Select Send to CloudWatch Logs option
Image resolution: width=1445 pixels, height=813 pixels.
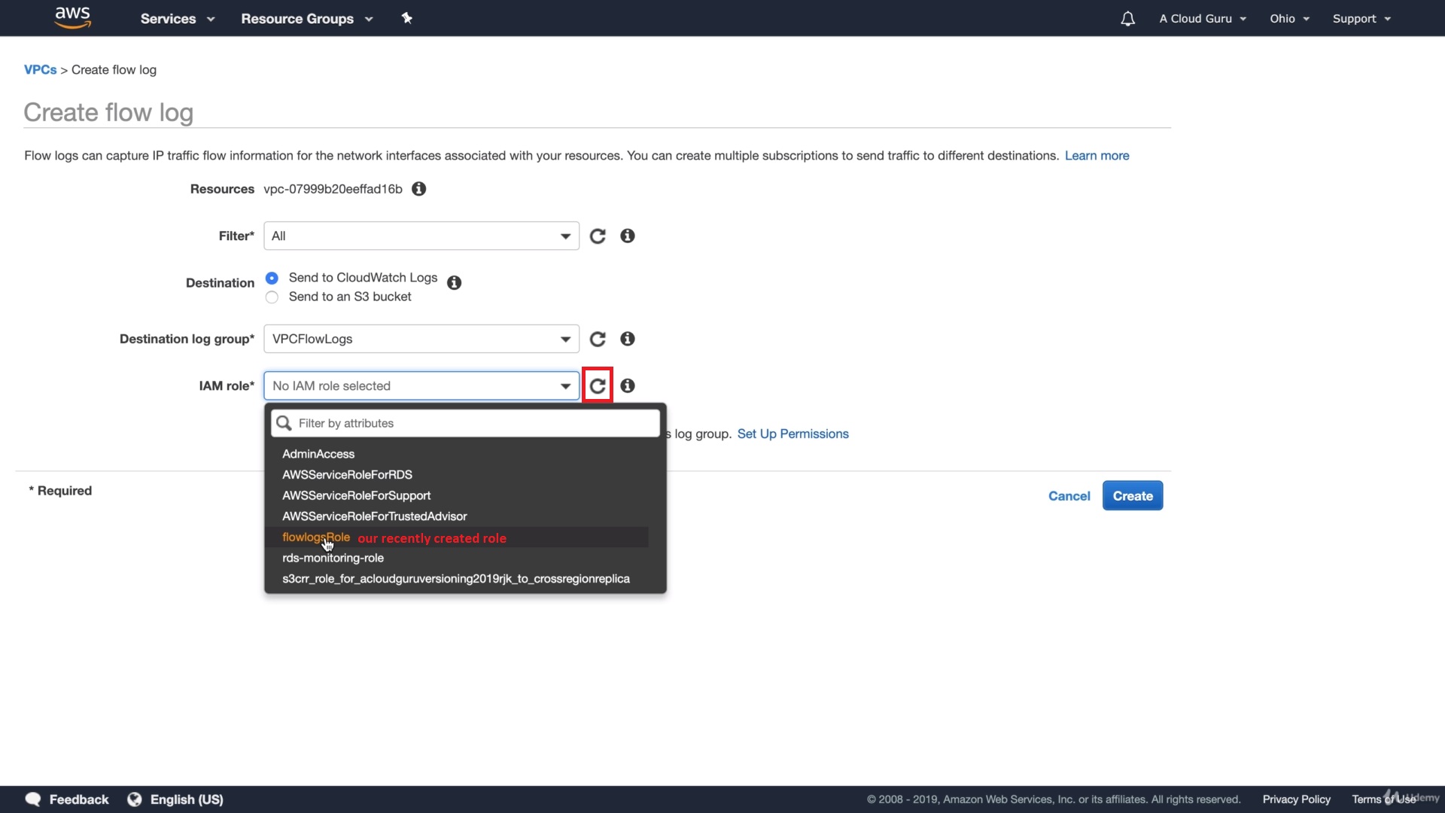pyautogui.click(x=272, y=279)
